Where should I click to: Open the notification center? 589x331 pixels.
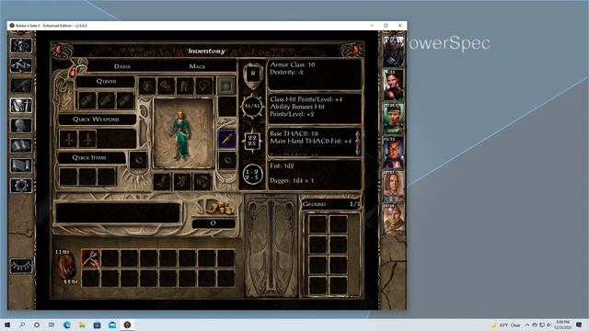click(x=579, y=325)
